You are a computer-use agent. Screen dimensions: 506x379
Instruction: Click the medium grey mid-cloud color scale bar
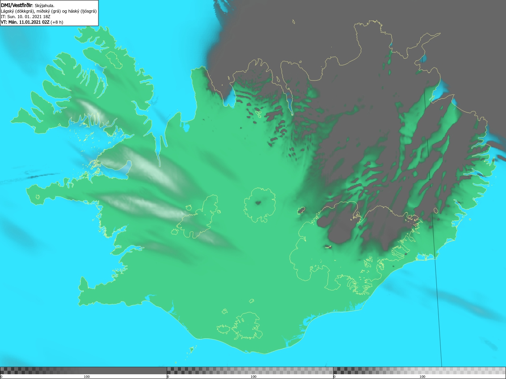point(250,371)
